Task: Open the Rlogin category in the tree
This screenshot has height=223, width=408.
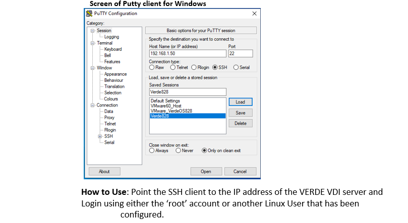Action: (110, 130)
